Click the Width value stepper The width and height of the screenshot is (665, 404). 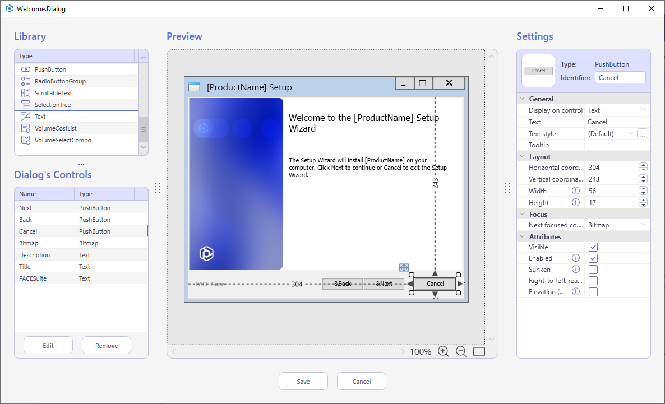click(x=643, y=191)
